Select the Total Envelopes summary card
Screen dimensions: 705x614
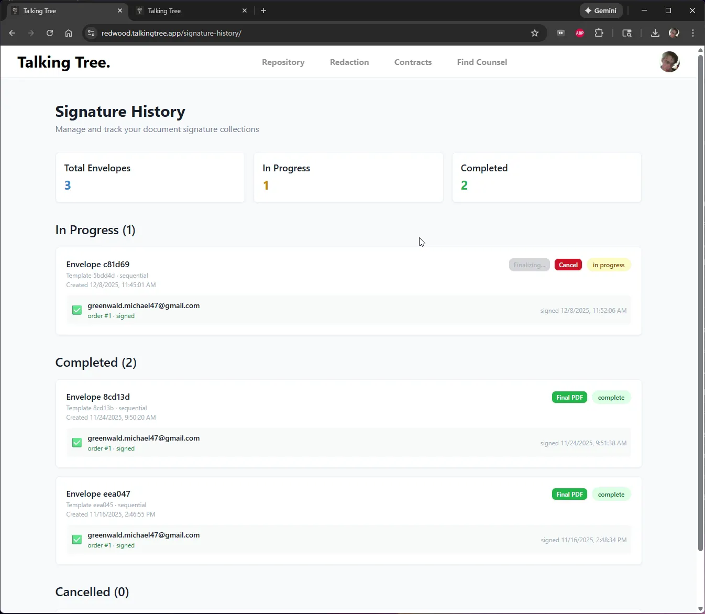click(150, 177)
